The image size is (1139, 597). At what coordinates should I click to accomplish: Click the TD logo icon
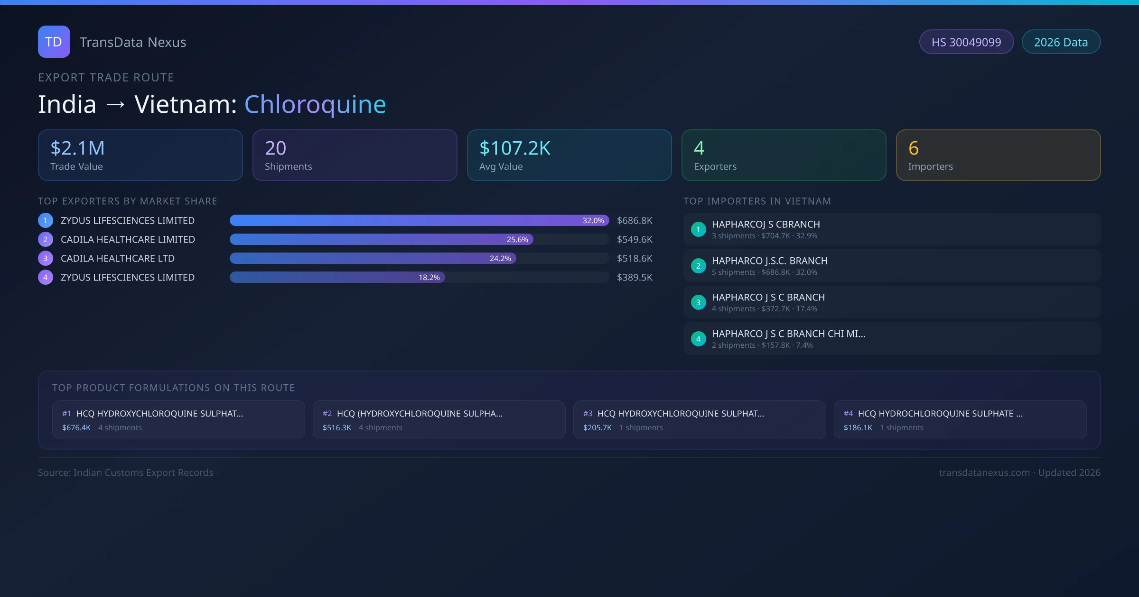tap(54, 42)
